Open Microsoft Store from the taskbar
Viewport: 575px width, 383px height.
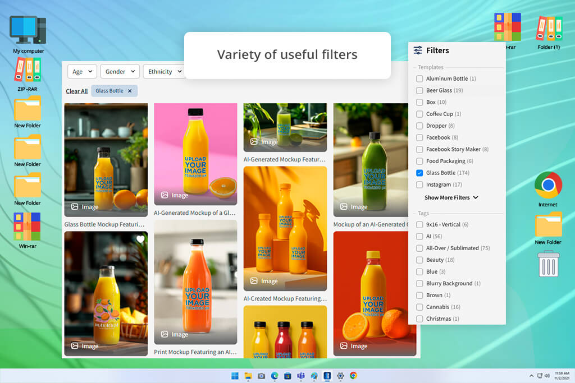[x=288, y=376]
